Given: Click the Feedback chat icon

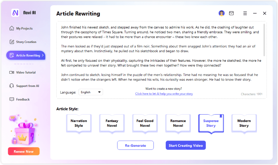Looking at the screenshot, I should 12,99.
